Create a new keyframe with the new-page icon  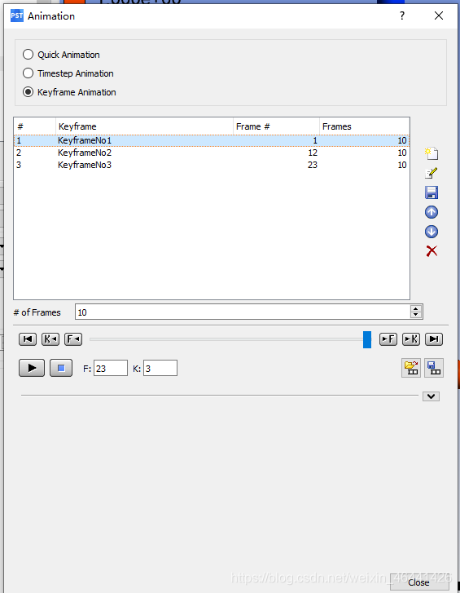[x=432, y=153]
